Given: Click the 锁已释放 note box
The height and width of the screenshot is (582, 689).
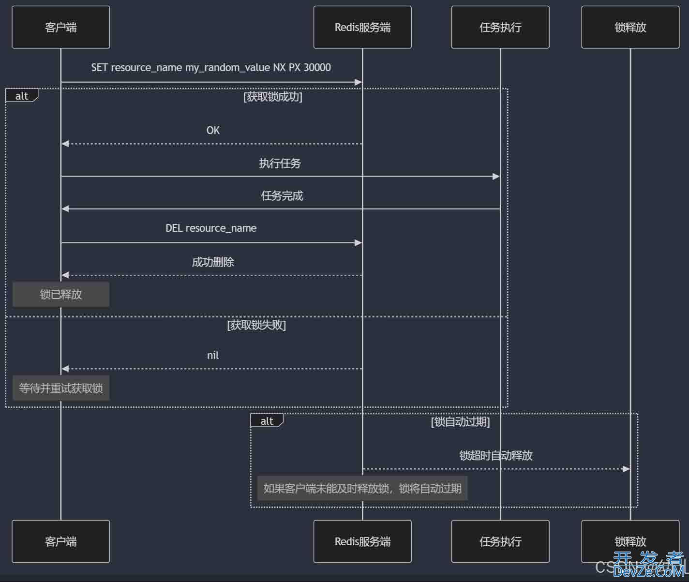Looking at the screenshot, I should click(61, 294).
